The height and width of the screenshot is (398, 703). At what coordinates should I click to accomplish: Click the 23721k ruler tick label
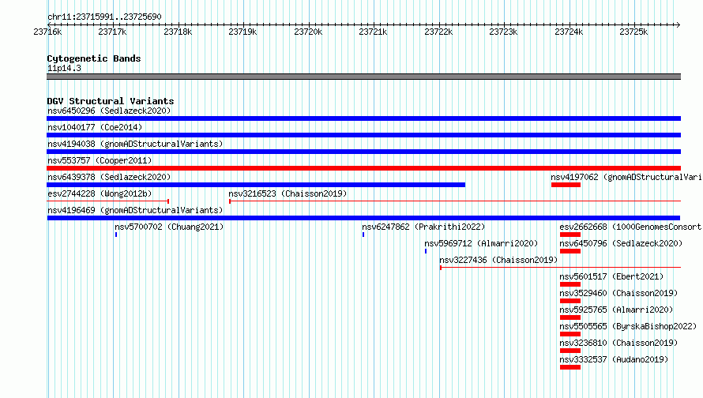click(x=373, y=32)
